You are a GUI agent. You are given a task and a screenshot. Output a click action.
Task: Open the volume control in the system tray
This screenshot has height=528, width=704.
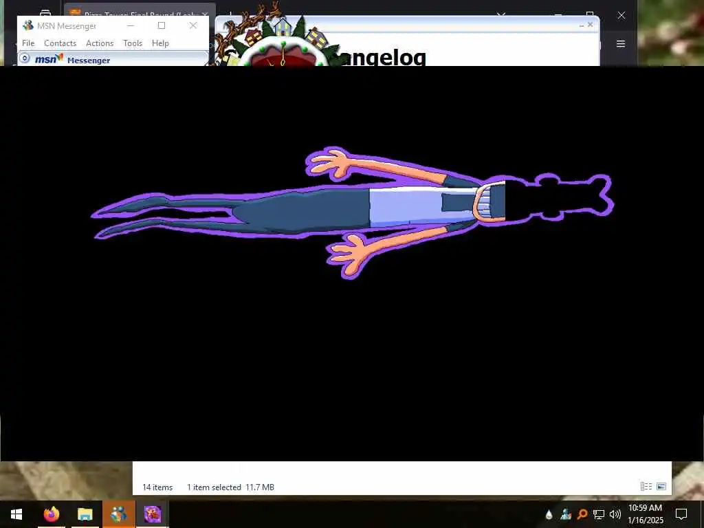[615, 514]
